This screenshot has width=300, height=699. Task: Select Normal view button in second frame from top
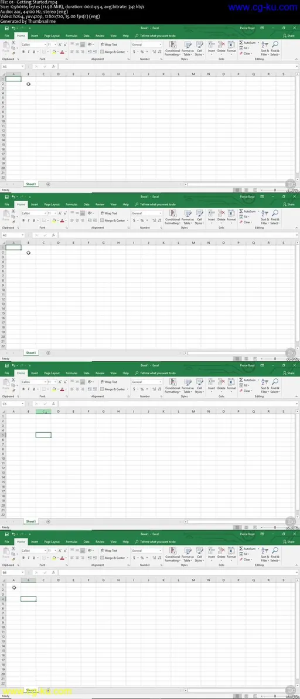click(238, 358)
